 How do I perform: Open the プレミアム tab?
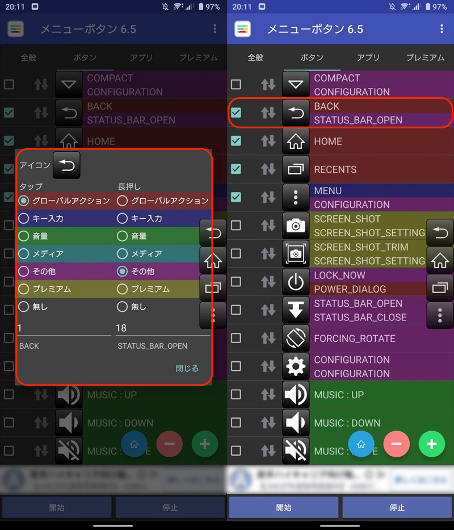tap(425, 57)
